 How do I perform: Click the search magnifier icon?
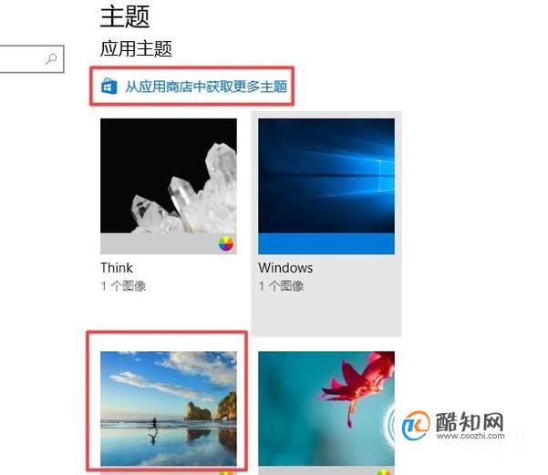point(51,58)
